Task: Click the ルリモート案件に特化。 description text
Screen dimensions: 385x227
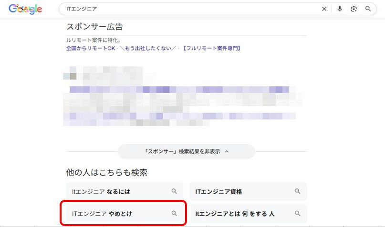Action: click(x=94, y=40)
